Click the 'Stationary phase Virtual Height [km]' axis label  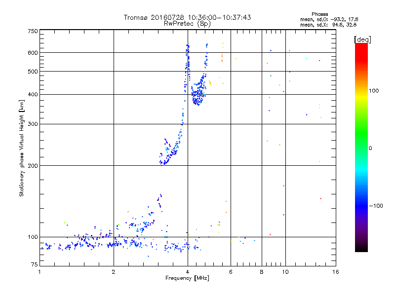(x=22, y=148)
